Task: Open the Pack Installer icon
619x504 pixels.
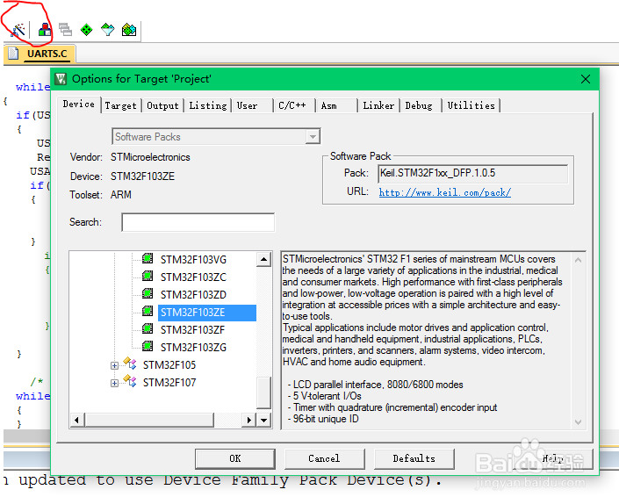Action: 129,30
